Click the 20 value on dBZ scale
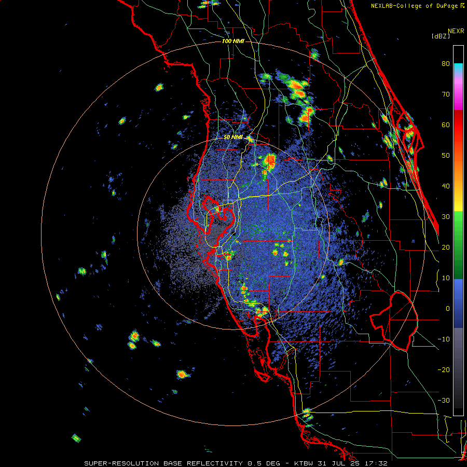 [446, 247]
